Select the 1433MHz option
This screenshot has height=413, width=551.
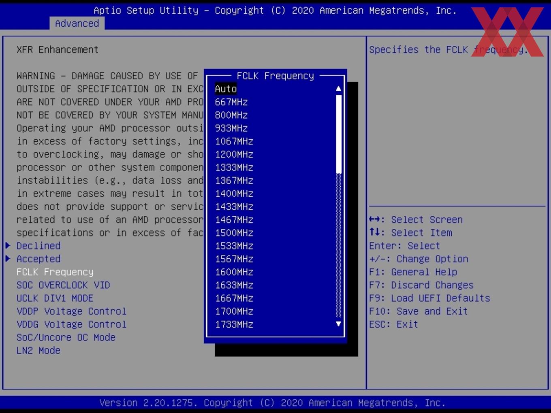pos(234,206)
